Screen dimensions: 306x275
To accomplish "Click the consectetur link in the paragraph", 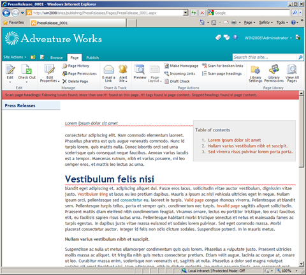I will (131, 200).
